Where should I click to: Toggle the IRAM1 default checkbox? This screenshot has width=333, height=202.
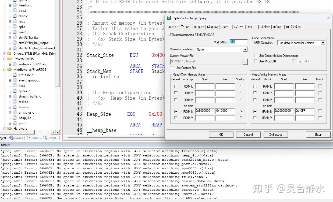coord(255,111)
